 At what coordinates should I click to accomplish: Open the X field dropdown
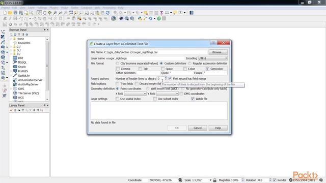point(135,94)
